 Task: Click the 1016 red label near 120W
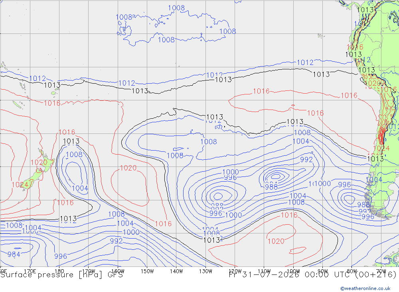click(261, 91)
